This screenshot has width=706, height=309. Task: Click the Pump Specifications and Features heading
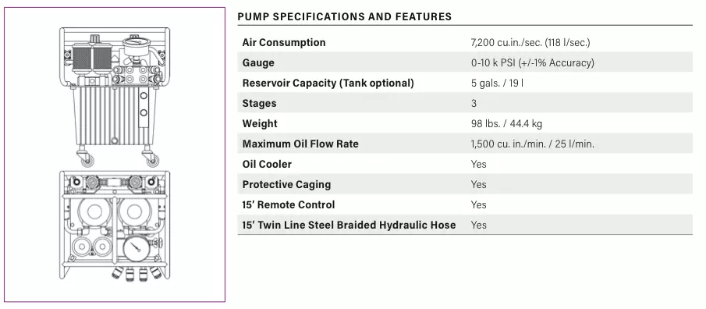coord(345,17)
